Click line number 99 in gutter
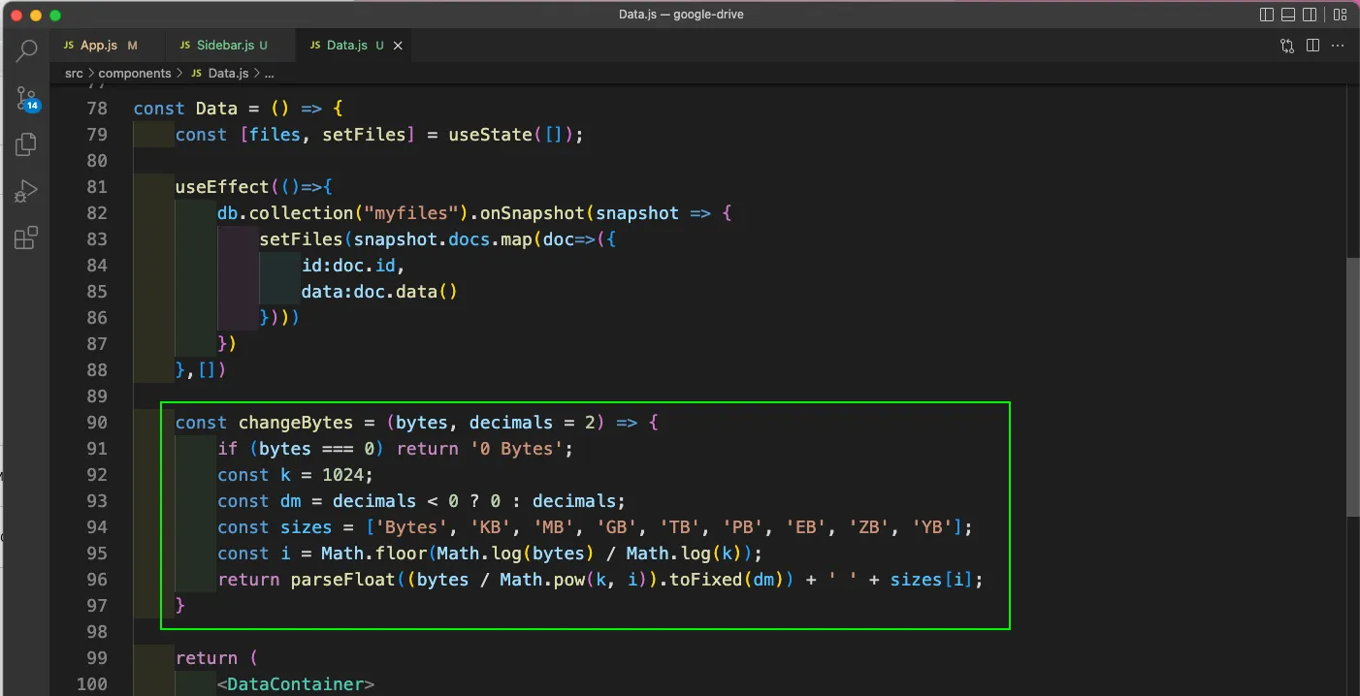1360x696 pixels. point(96,658)
